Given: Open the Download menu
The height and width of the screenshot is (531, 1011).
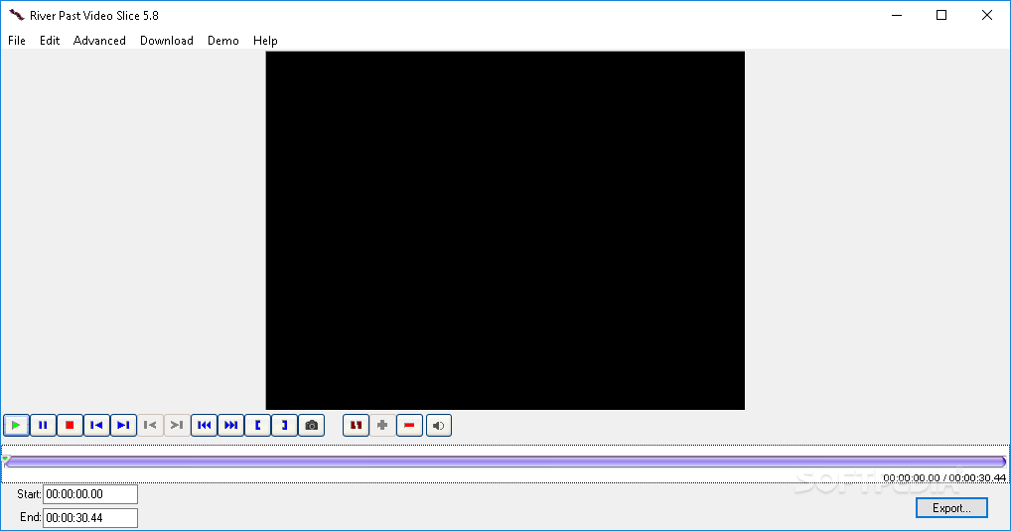Looking at the screenshot, I should [x=167, y=41].
